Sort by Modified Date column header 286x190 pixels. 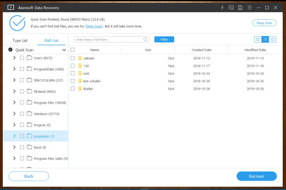pyautogui.click(x=255, y=50)
